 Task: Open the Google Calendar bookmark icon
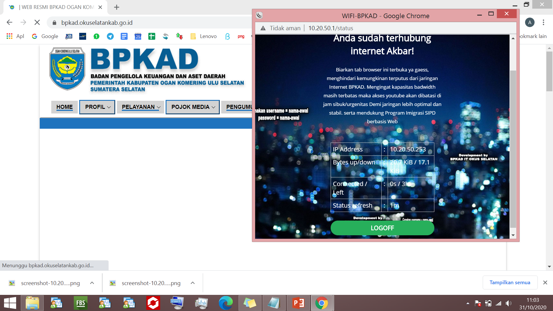[x=138, y=36]
